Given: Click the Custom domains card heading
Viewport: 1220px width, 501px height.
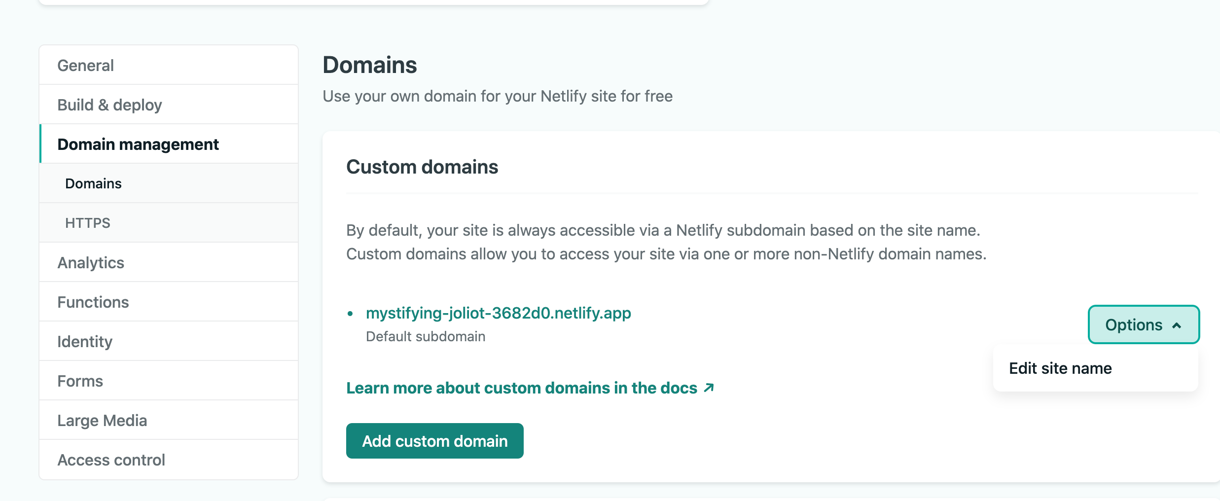Looking at the screenshot, I should pos(422,167).
